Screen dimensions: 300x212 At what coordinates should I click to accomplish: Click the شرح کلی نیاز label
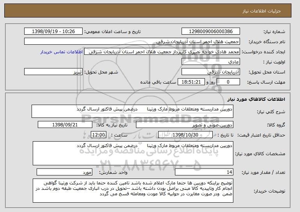point(271,112)
